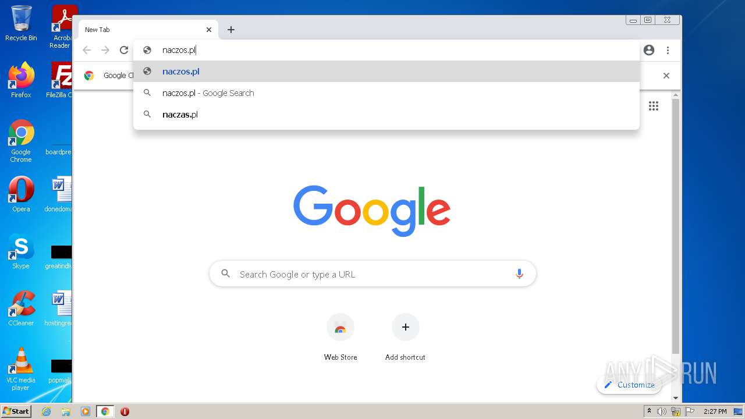Open a new tab with plus button
Image resolution: width=745 pixels, height=419 pixels.
tap(231, 30)
